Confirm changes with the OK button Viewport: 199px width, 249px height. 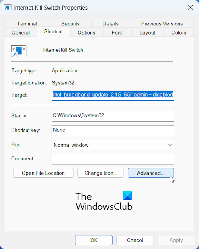click(94, 240)
